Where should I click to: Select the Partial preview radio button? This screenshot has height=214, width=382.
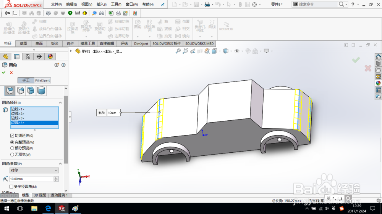[12, 148]
